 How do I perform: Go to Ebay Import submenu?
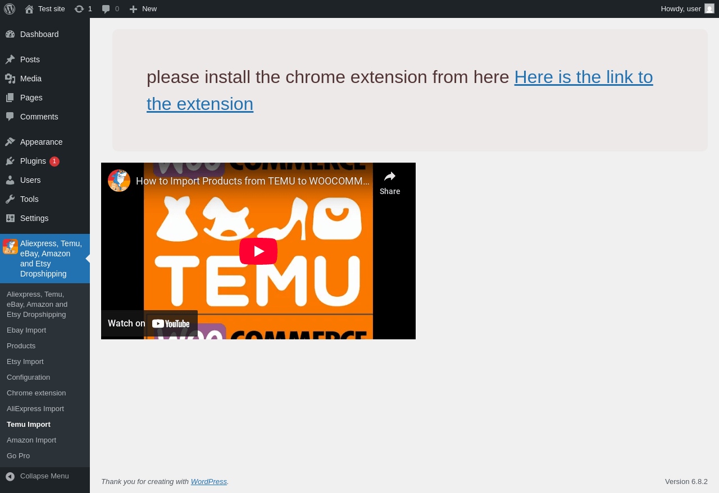pyautogui.click(x=26, y=330)
